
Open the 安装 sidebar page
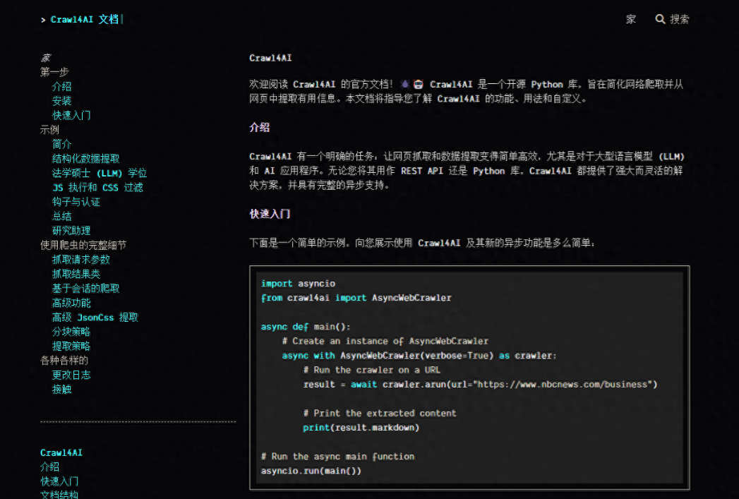coord(61,101)
